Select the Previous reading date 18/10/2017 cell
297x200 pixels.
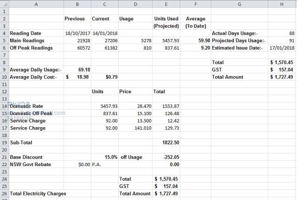[x=77, y=33]
